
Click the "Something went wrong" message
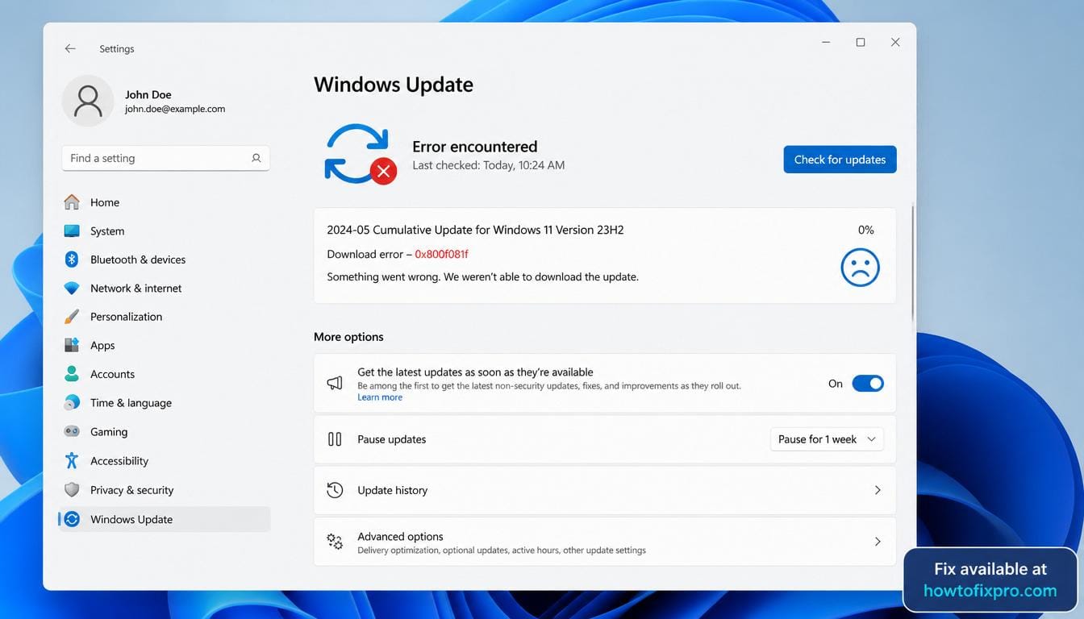[x=482, y=276]
